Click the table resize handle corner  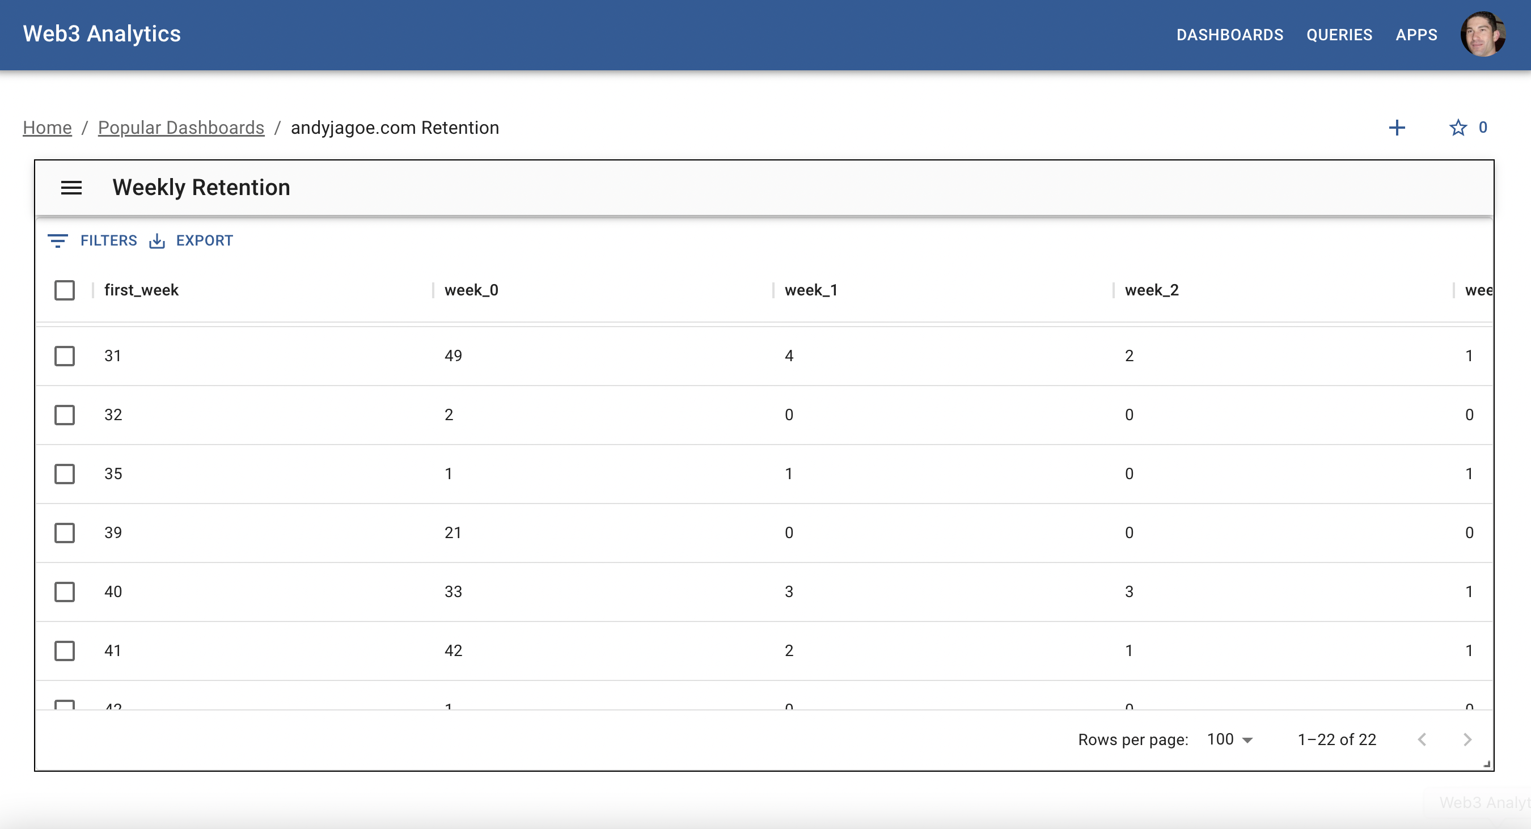(x=1486, y=764)
